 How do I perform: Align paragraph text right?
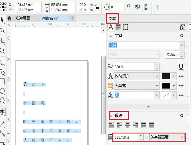click(x=136, y=125)
